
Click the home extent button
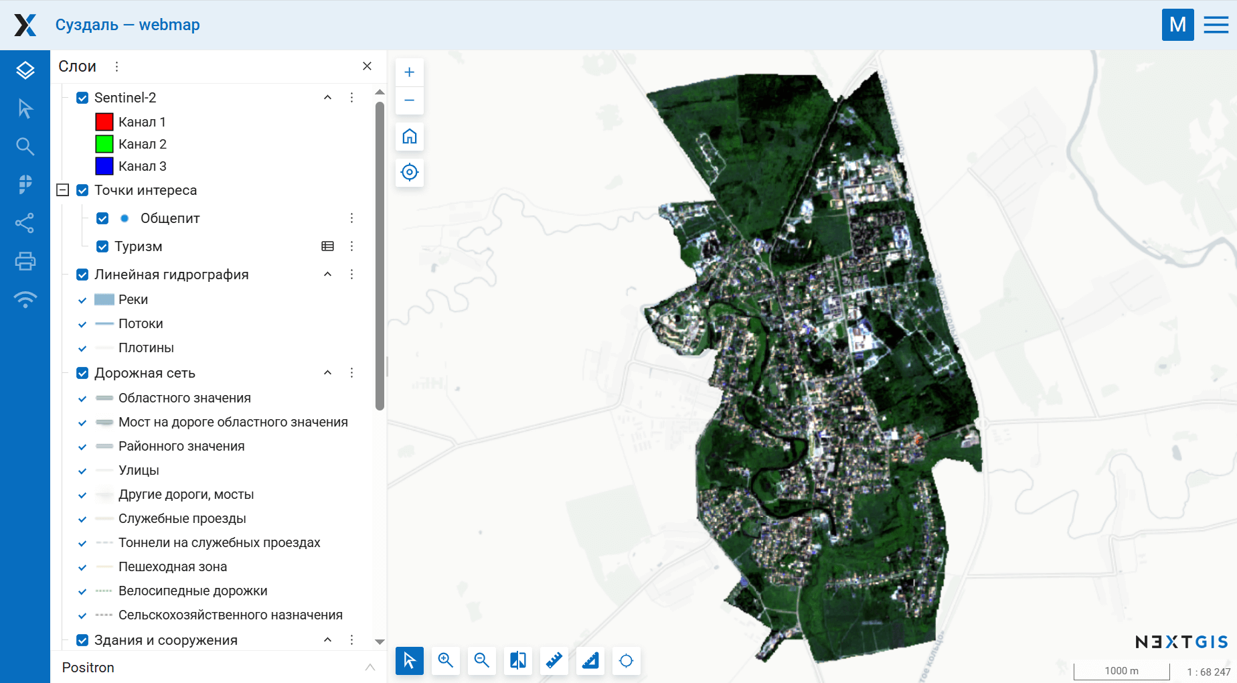point(409,137)
